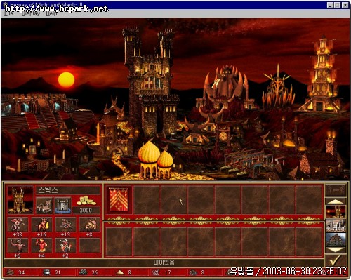Click the mercury cauldron icon showing 21

[x=47, y=272]
